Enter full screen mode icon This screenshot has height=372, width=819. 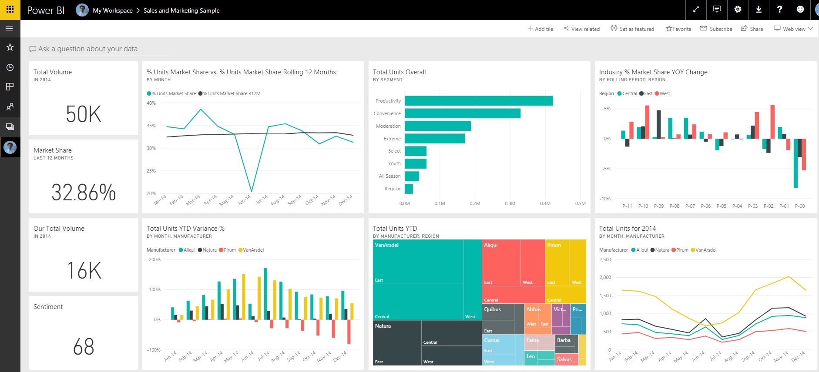pos(696,10)
